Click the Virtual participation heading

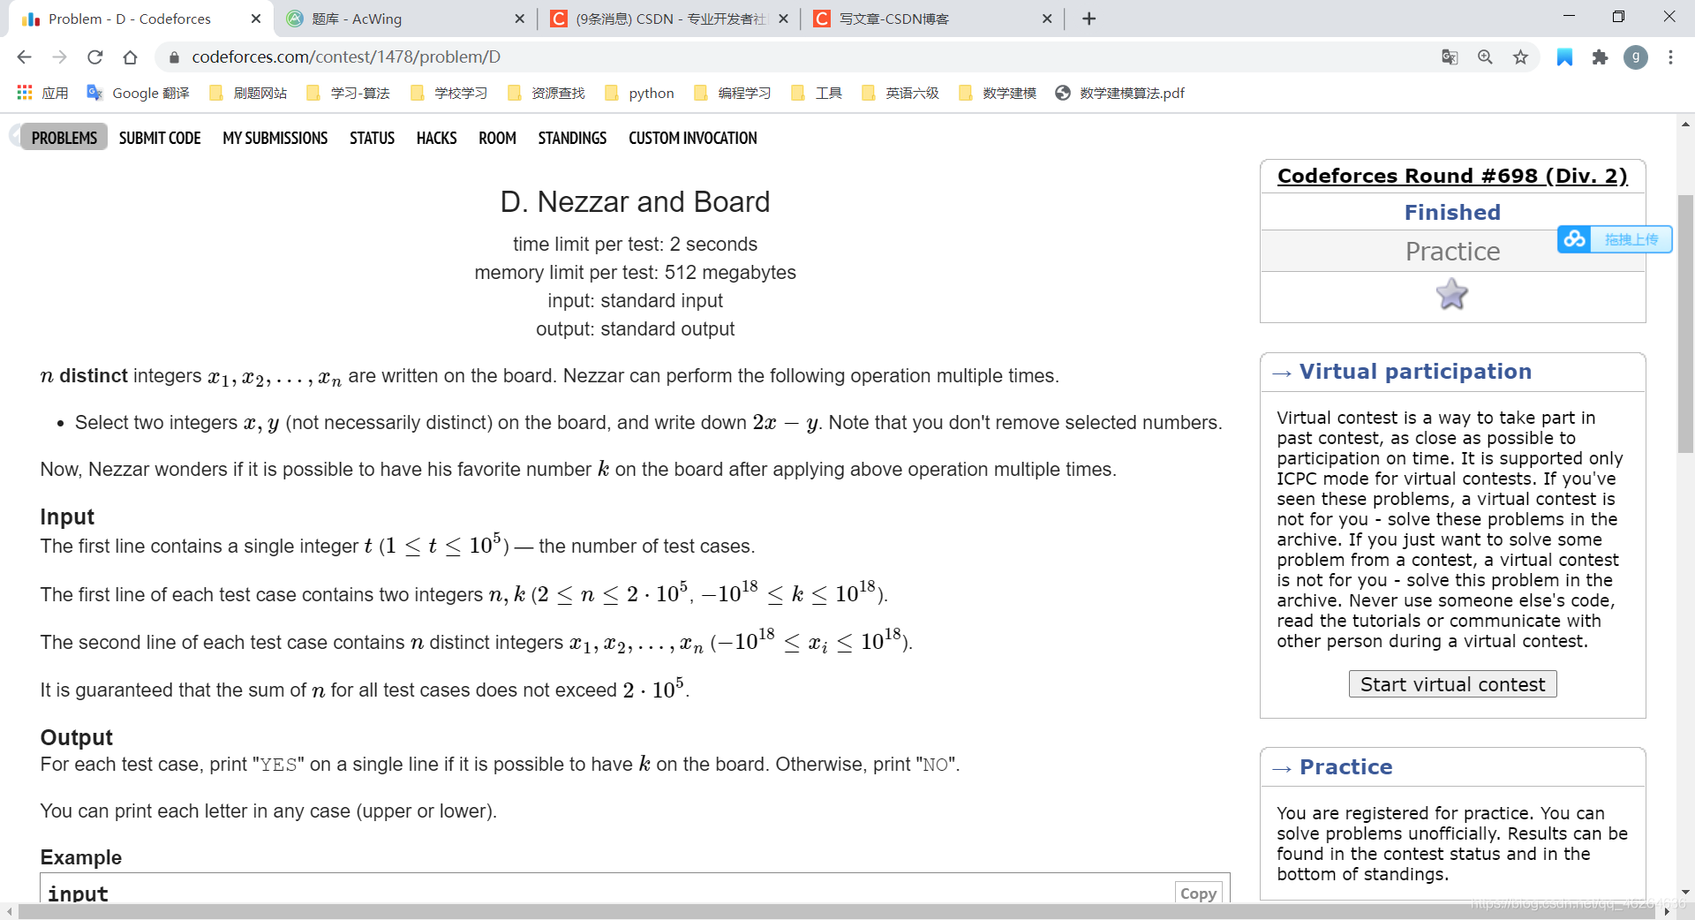pyautogui.click(x=1415, y=372)
